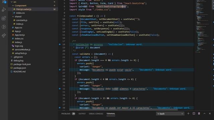The width and height of the screenshot is (214, 120).
Task: Open App.css file
Action: [x=18, y=28]
